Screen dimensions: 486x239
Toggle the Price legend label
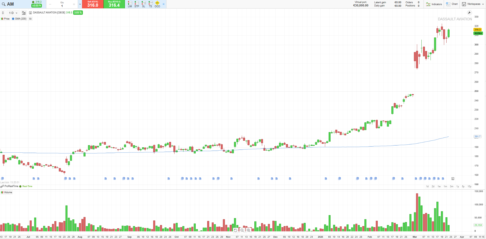click(5, 19)
